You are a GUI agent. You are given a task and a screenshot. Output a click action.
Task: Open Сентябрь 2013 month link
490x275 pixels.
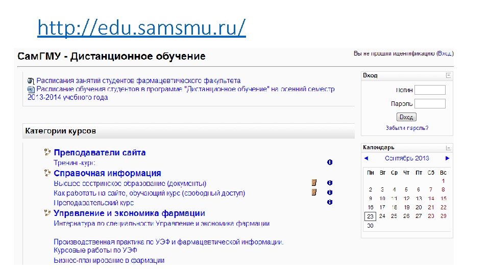[x=407, y=158]
